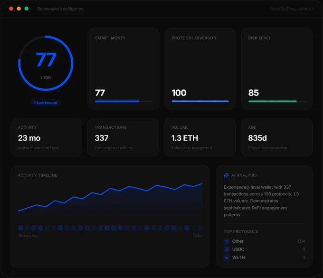Click the AI Analysis sparkle icon

pyautogui.click(x=226, y=175)
